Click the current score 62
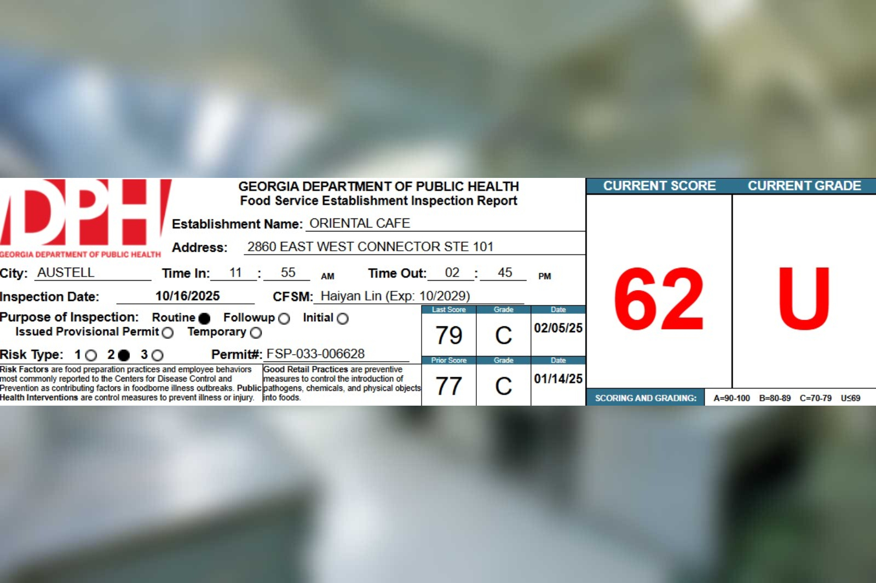Viewport: 876px width, 583px height. click(659, 299)
